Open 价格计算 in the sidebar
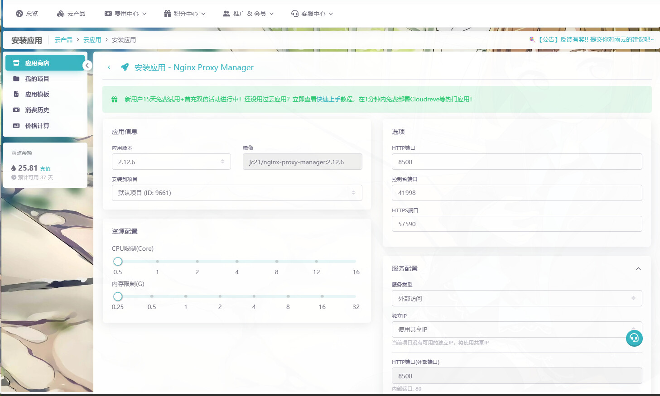 (x=37, y=126)
